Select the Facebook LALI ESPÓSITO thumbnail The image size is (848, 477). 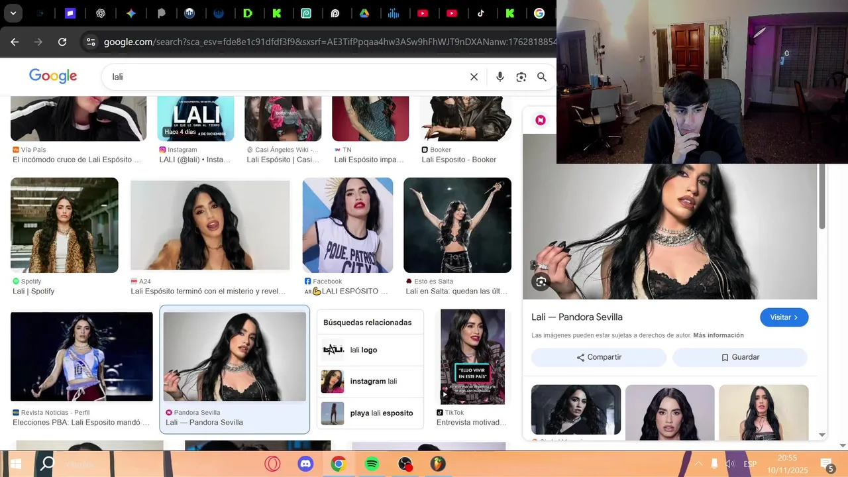(x=348, y=225)
